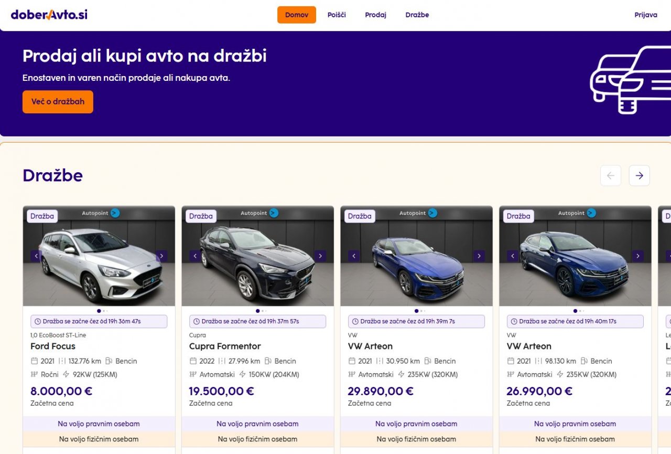Click auction countdown timer 19h 39m 7s
Viewport: 671px width, 454px height.
coord(417,321)
